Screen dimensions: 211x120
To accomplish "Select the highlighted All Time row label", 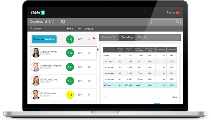I will tap(107, 85).
